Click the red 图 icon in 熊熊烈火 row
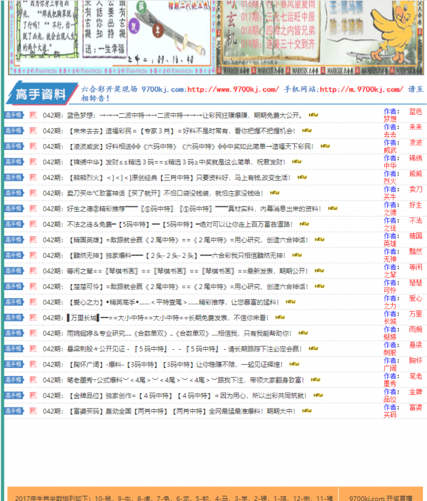Image resolution: width=427 pixels, height=501 pixels. click(33, 177)
